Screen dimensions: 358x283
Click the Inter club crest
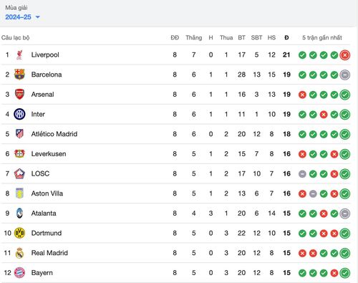tap(19, 114)
